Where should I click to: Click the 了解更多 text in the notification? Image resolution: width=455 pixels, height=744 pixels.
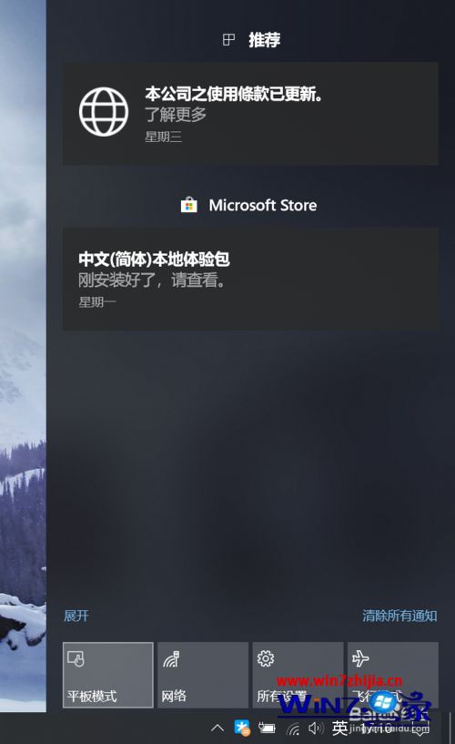(176, 115)
